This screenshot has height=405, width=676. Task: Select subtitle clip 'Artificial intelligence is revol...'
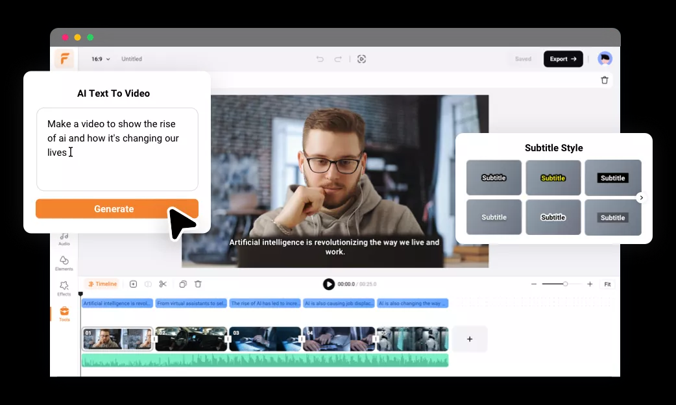point(117,303)
